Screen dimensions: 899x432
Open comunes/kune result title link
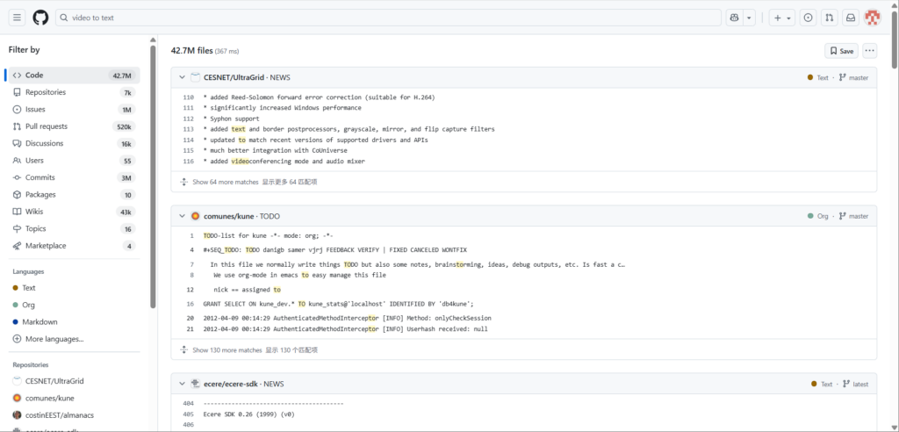click(x=241, y=216)
